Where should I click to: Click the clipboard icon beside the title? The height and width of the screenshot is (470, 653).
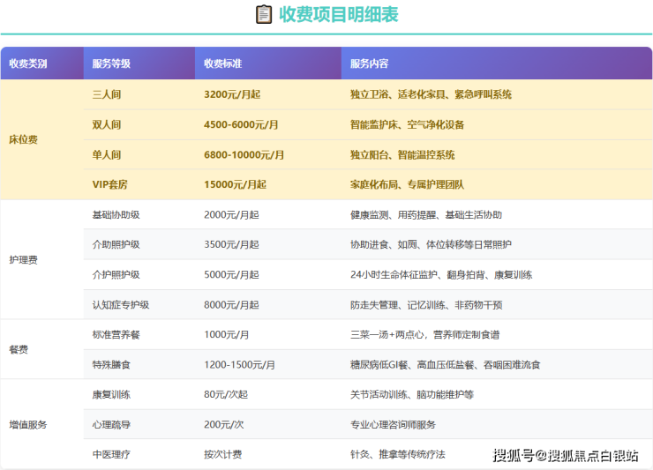point(263,14)
